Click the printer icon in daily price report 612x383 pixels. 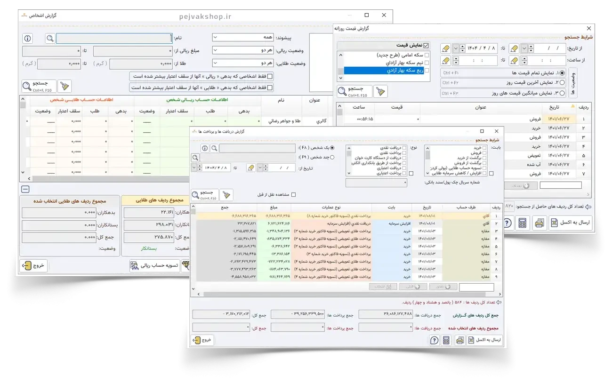(540, 223)
